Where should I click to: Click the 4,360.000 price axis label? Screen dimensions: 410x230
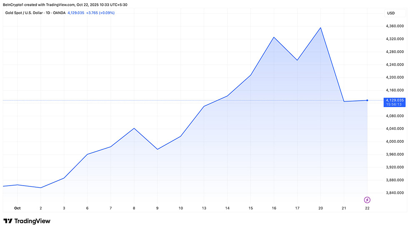point(395,26)
